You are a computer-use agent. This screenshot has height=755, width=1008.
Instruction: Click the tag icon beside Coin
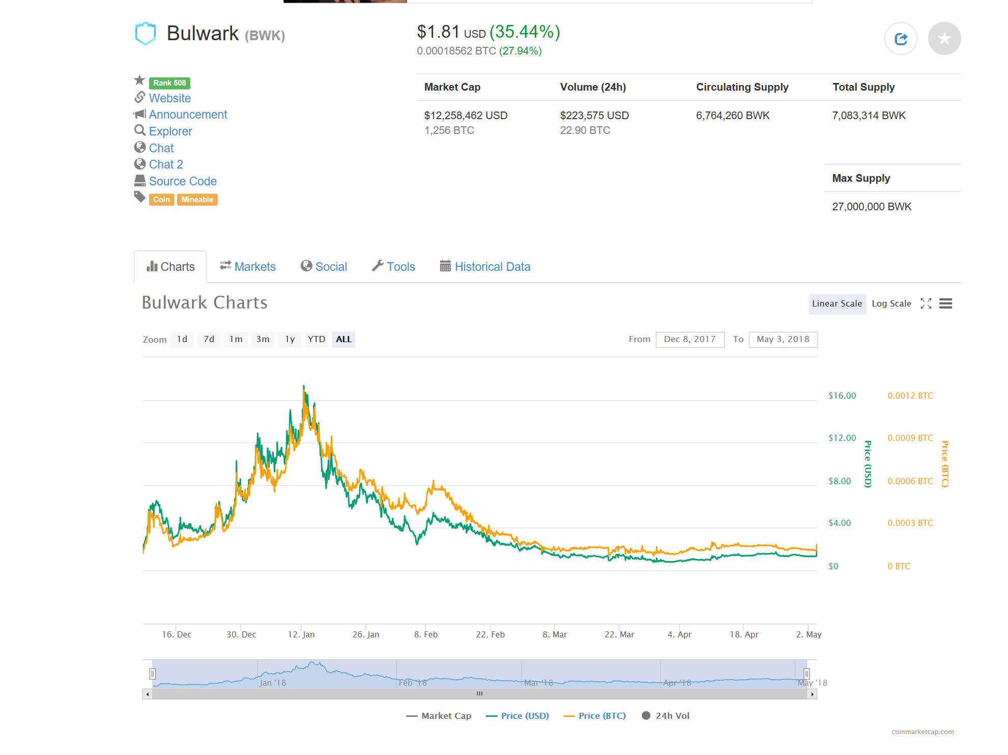point(140,197)
